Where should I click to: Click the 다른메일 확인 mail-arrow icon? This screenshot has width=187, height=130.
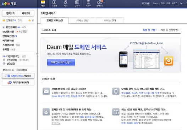(4, 56)
